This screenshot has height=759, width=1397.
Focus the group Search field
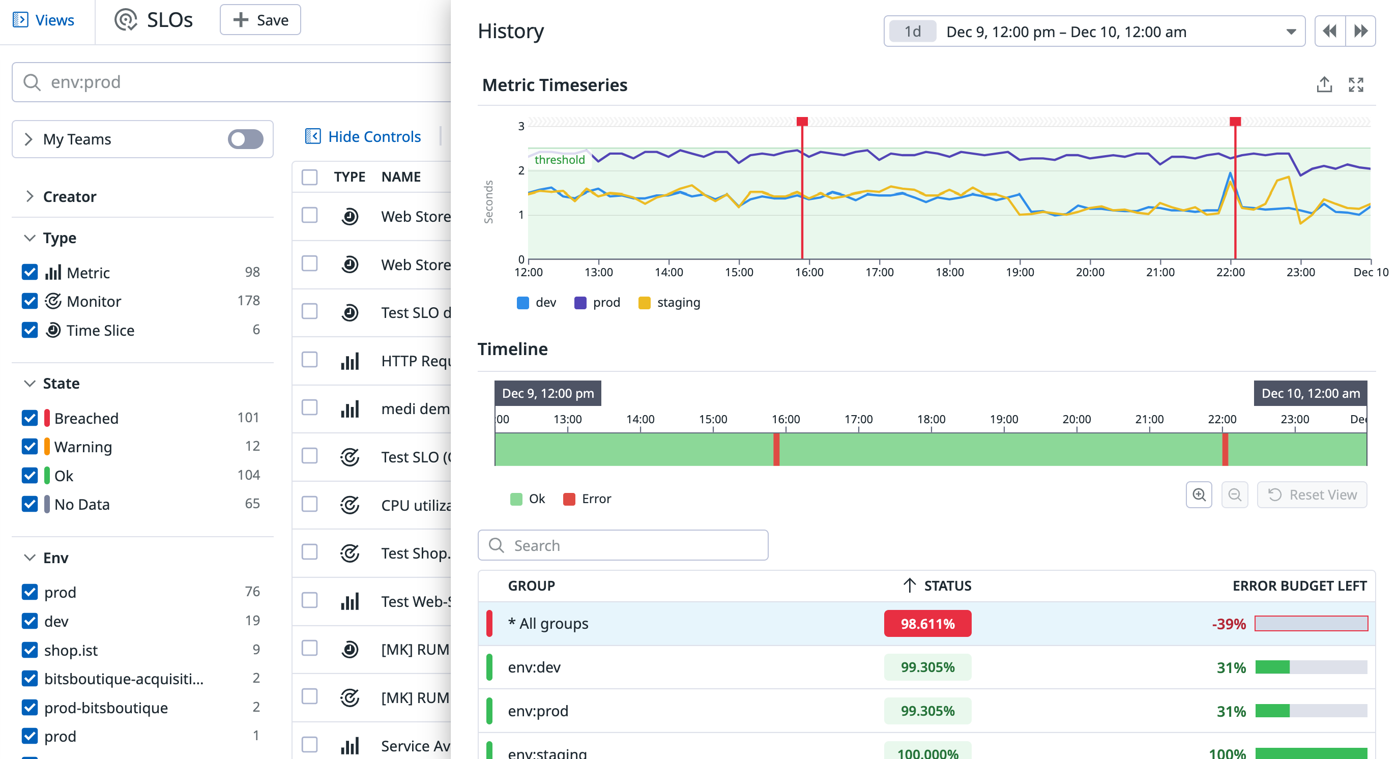click(623, 545)
